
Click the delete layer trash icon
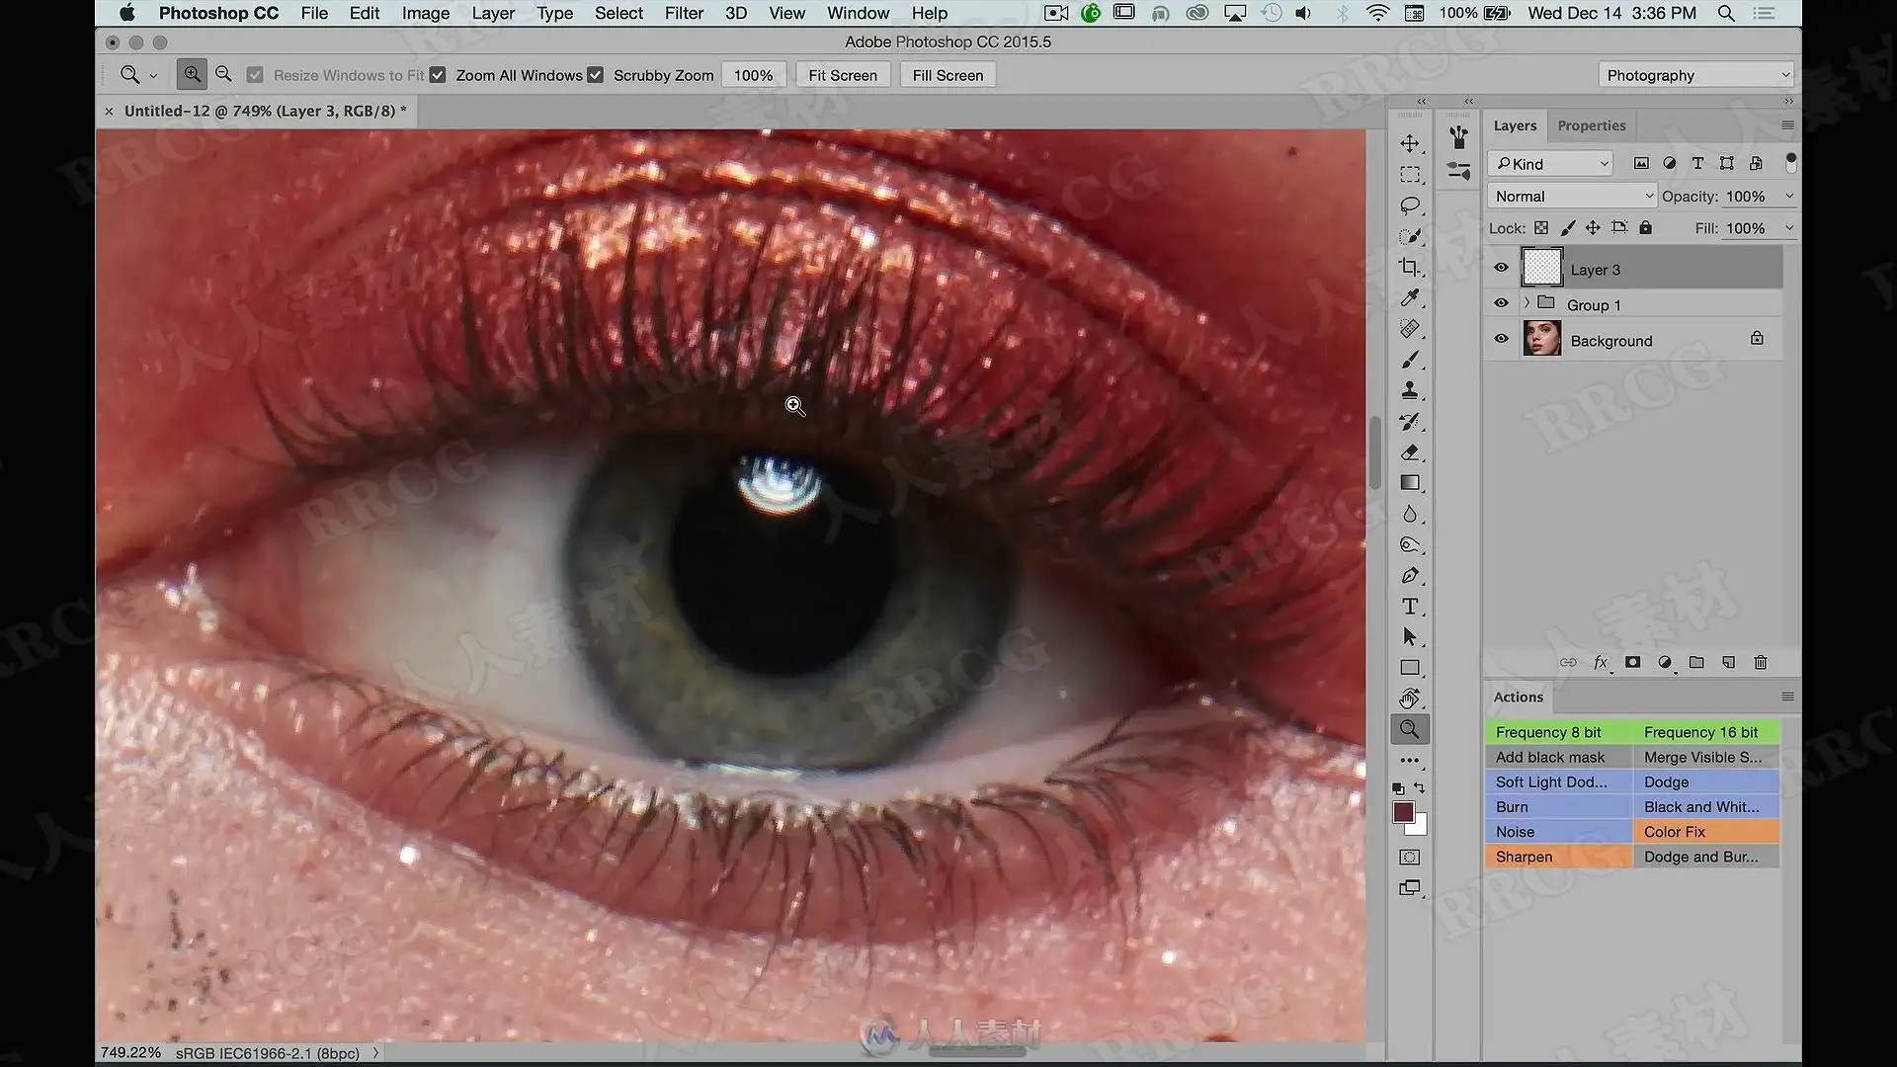[1761, 663]
